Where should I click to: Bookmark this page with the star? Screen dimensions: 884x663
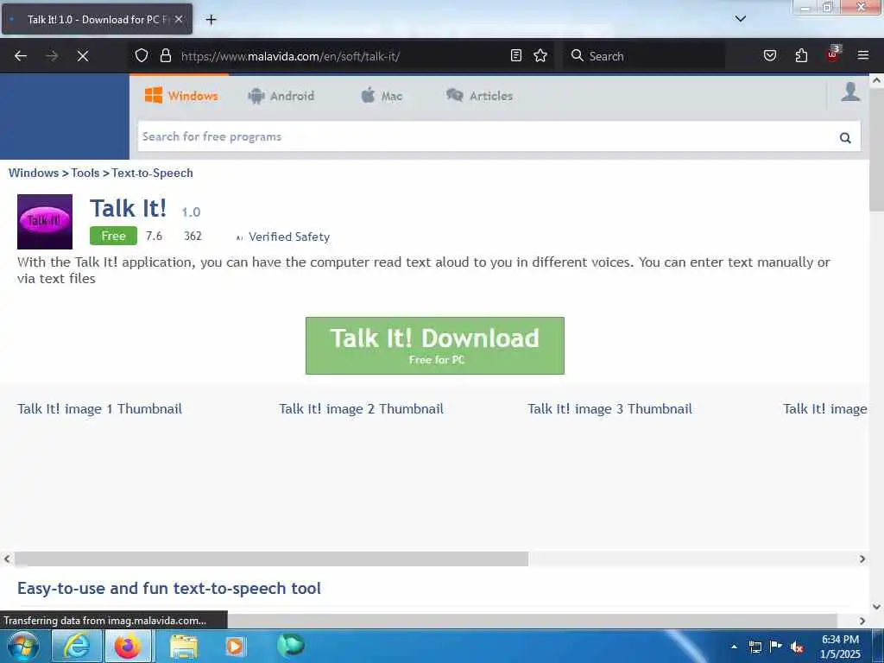[540, 55]
